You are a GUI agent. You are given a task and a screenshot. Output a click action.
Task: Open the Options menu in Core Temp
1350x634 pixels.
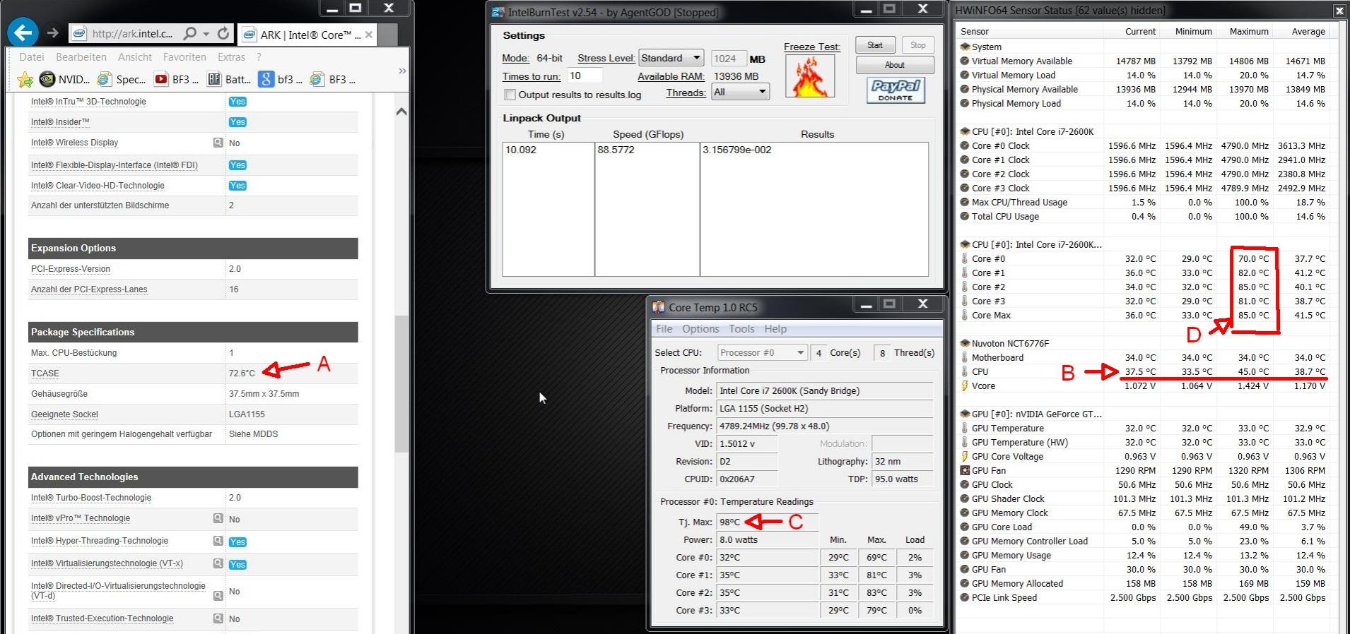(700, 329)
